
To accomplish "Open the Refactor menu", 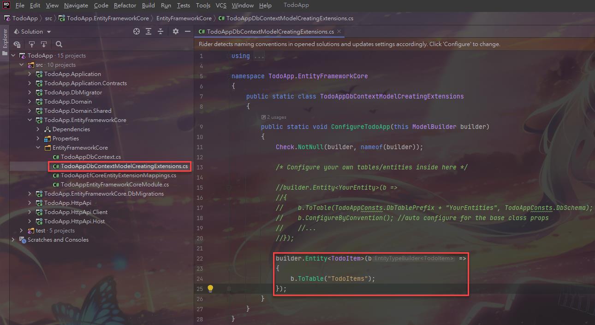I will [x=125, y=5].
